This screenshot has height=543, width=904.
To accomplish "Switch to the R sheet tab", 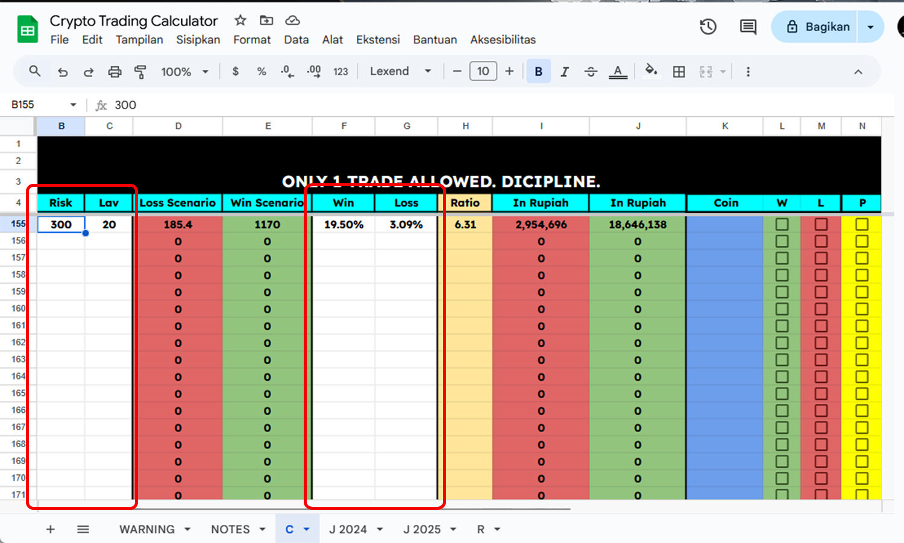I will [480, 529].
